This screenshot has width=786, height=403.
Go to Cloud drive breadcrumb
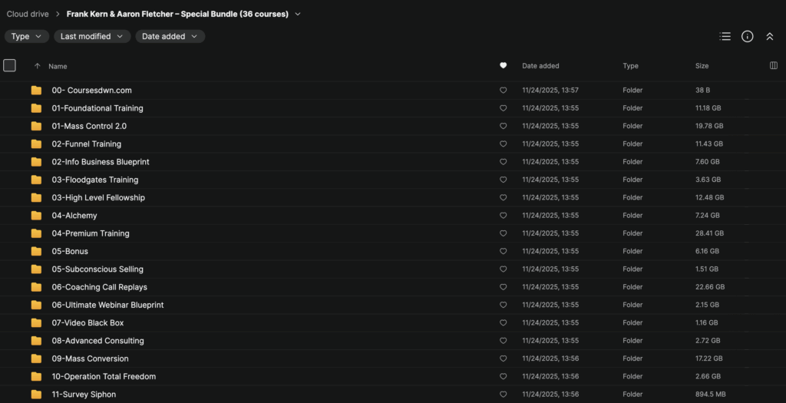pyautogui.click(x=29, y=14)
